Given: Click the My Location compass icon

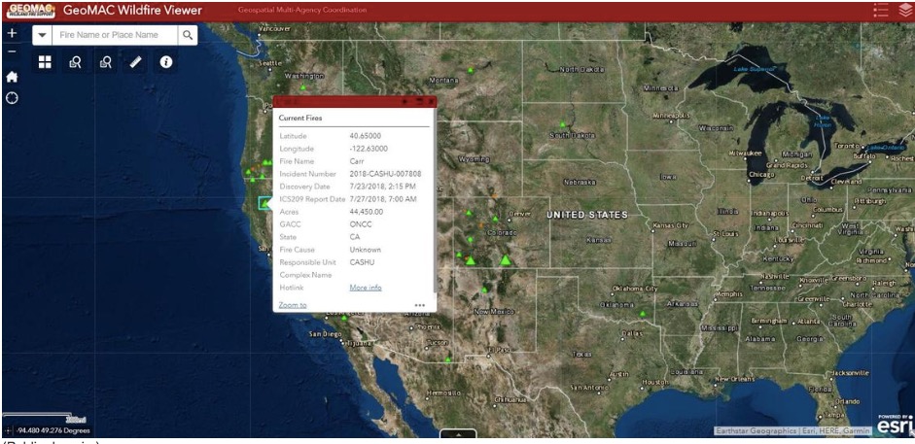Looking at the screenshot, I should (x=12, y=97).
